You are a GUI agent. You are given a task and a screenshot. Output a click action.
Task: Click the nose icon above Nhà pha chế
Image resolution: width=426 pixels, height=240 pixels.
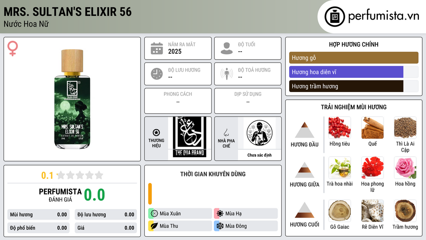tap(226, 132)
